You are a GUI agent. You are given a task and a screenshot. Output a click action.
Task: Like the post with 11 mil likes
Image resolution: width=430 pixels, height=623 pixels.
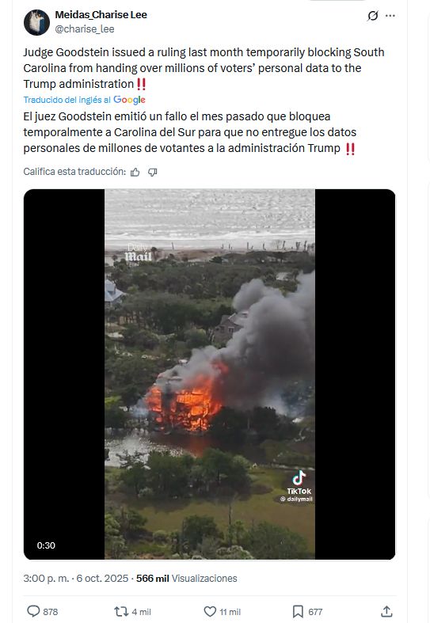pyautogui.click(x=210, y=611)
